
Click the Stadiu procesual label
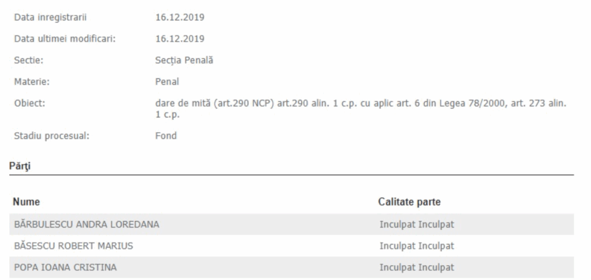click(51, 136)
